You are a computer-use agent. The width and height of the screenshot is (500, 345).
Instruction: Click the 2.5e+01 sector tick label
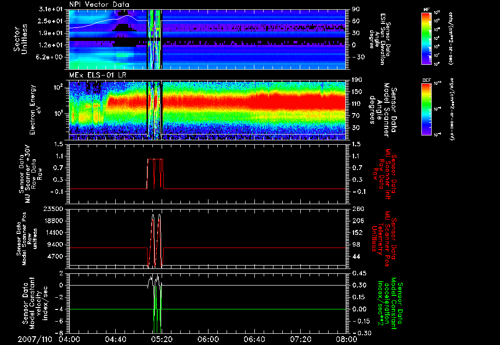point(51,21)
